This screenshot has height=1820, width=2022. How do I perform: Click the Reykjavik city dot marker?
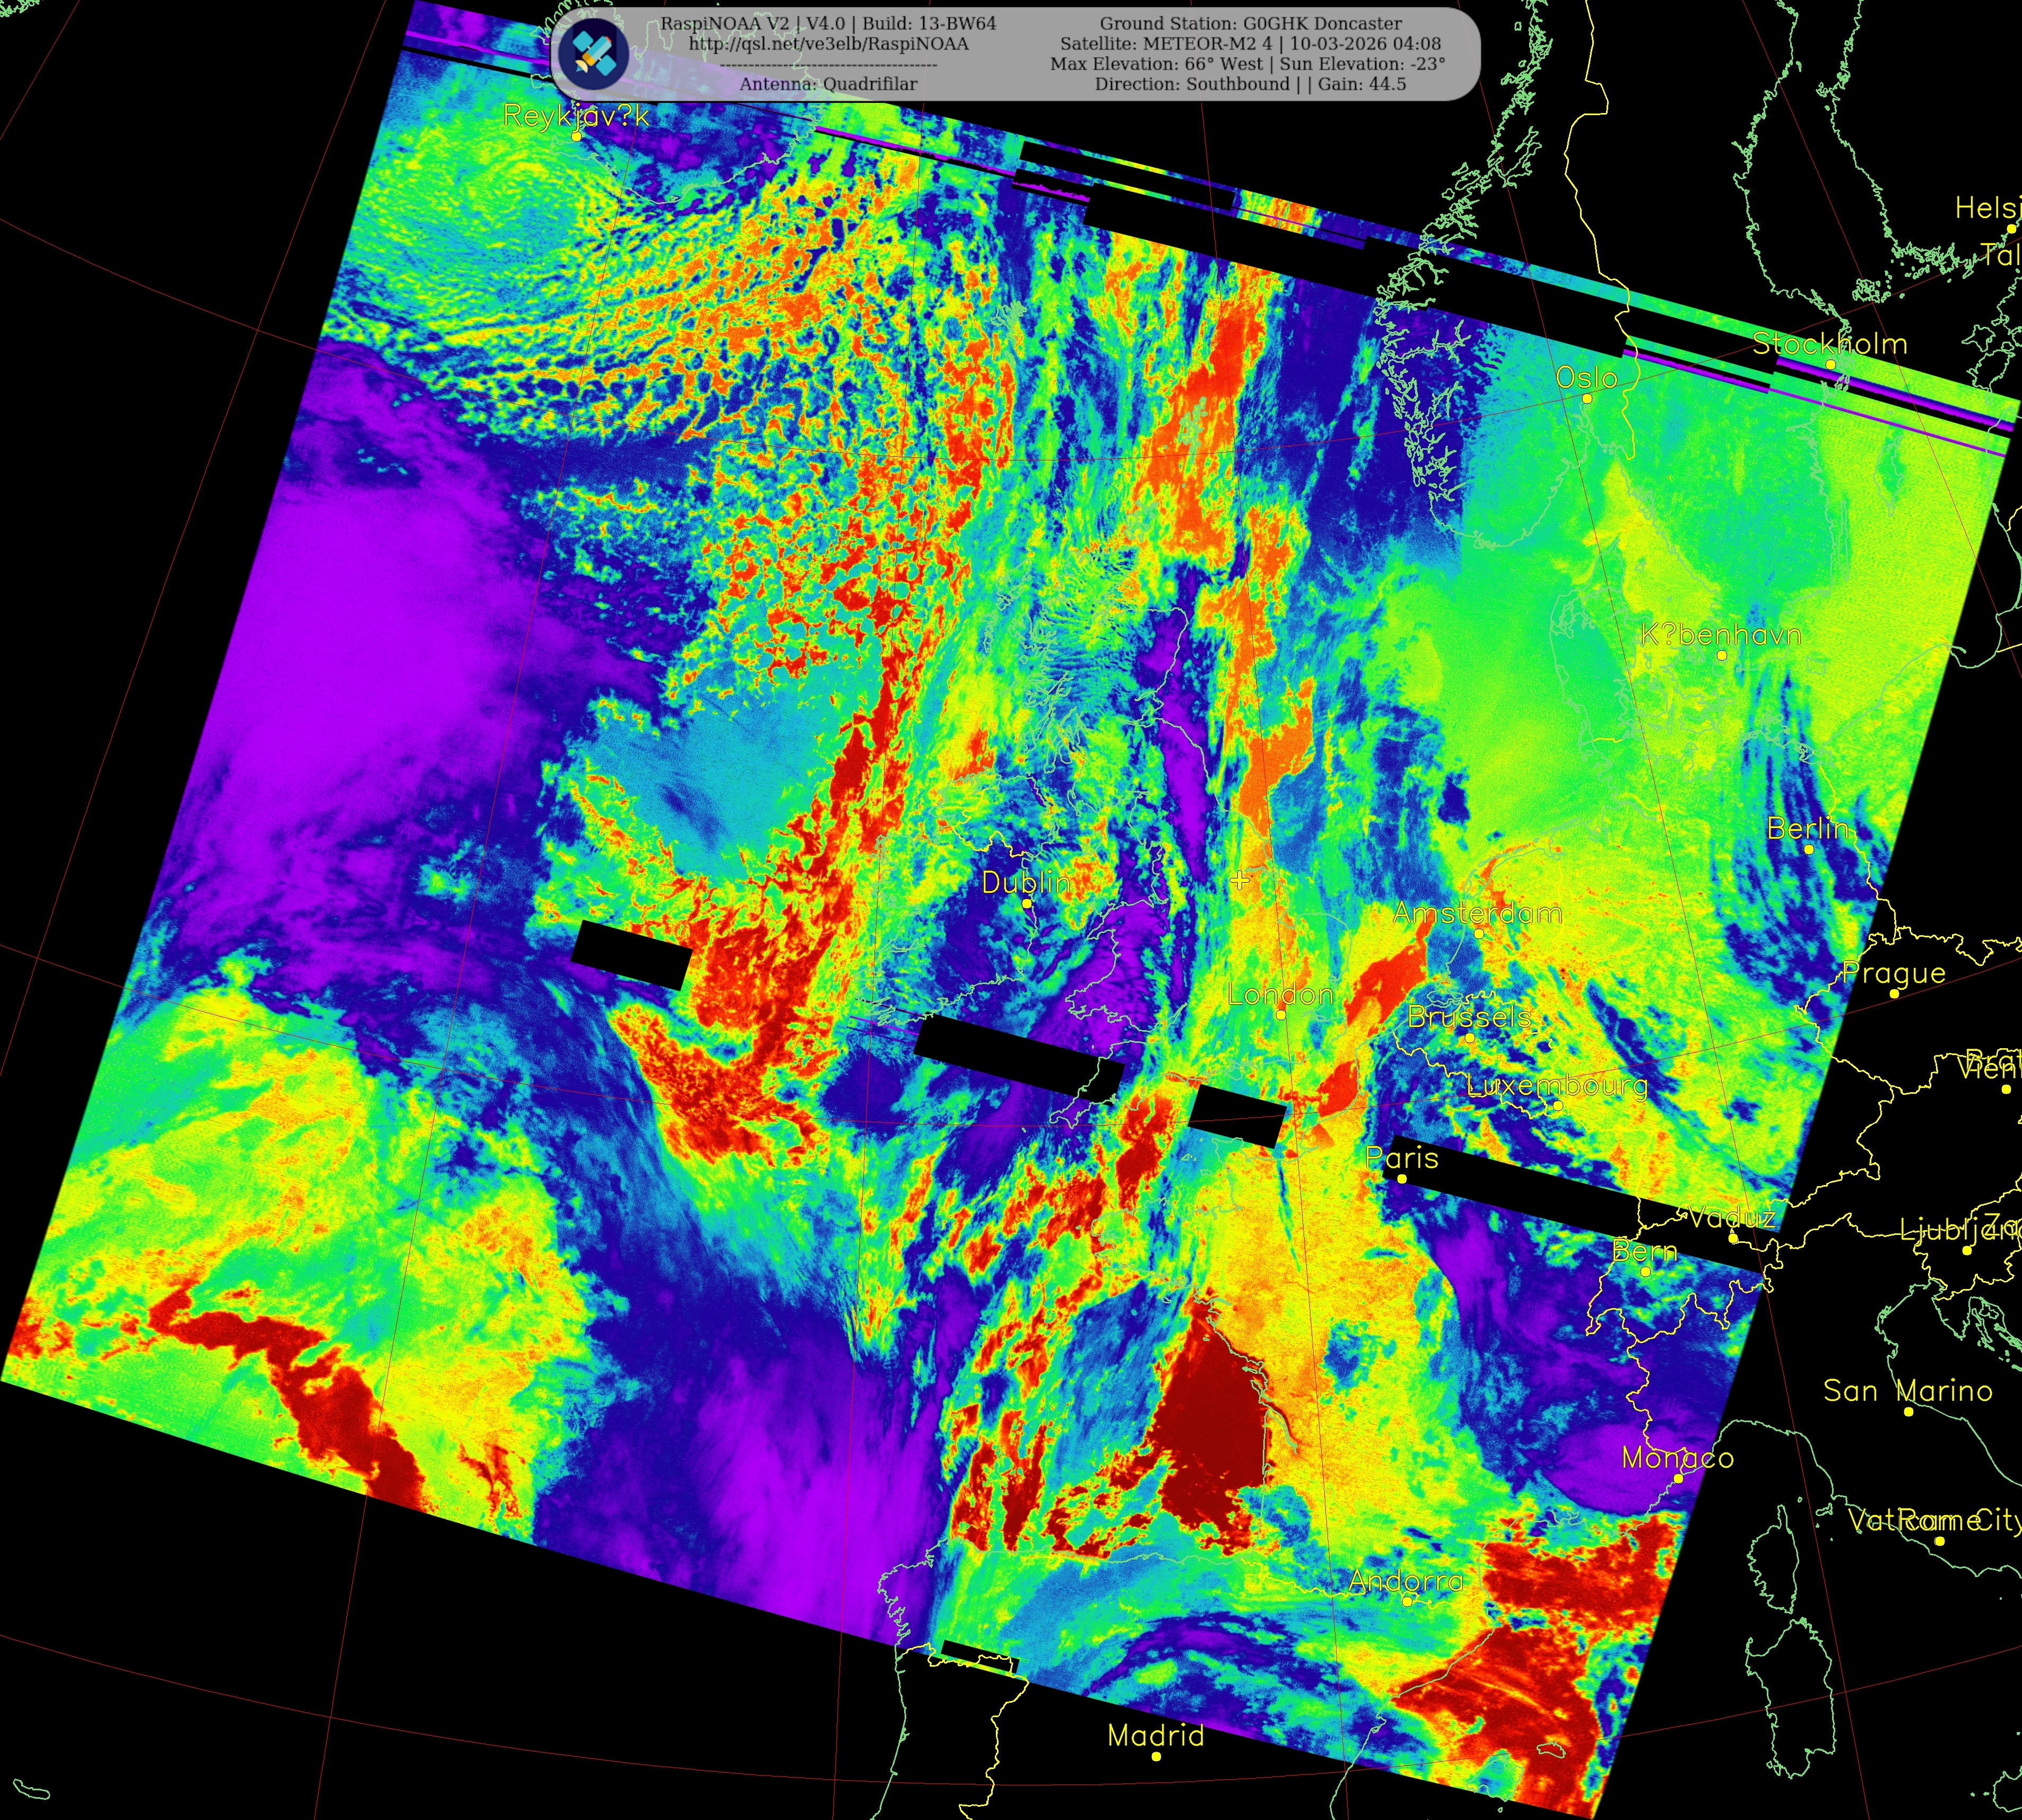576,136
